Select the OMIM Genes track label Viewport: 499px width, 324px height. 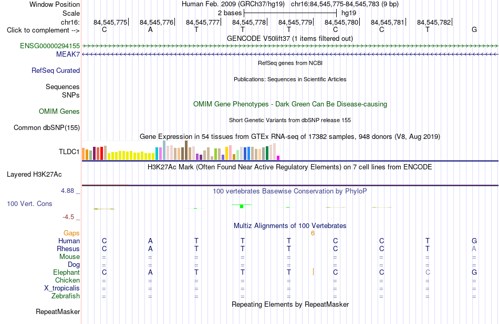[x=59, y=112]
